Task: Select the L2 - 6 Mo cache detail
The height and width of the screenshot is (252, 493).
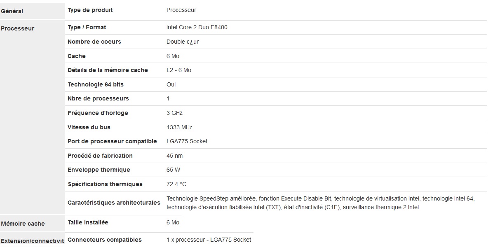Action: pyautogui.click(x=178, y=70)
